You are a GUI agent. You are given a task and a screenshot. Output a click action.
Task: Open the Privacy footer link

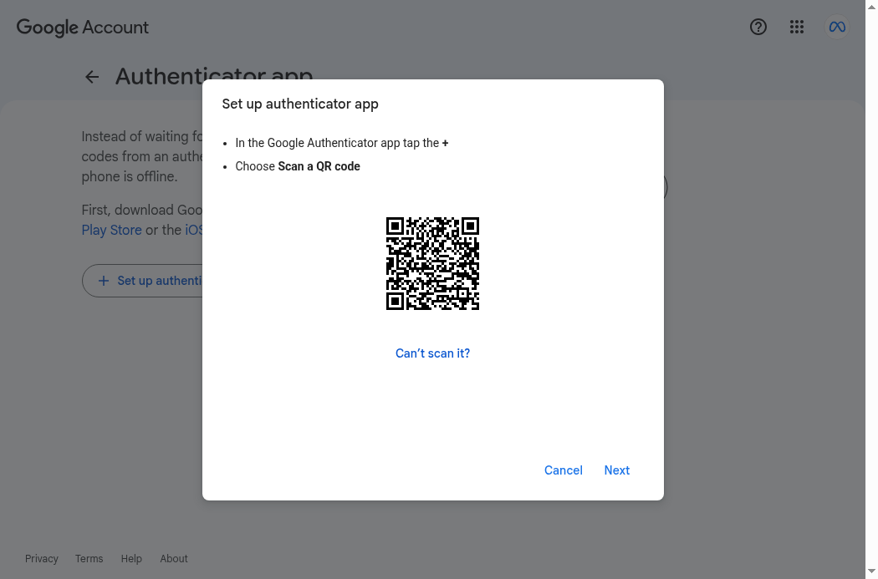[x=42, y=559]
